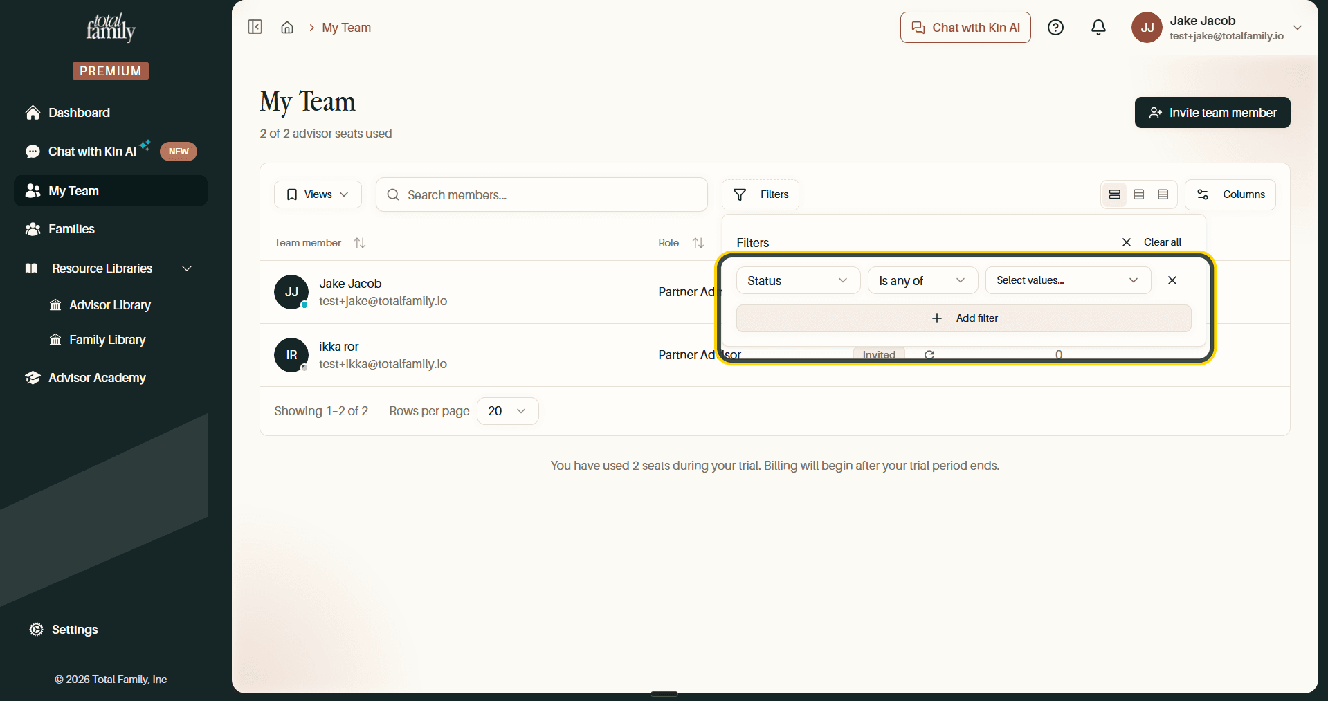Select compact row density icon

click(1163, 194)
